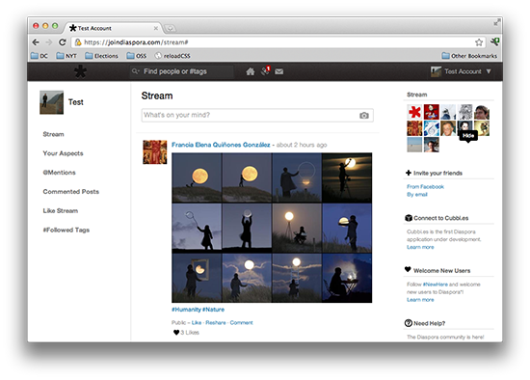Click the Reshare link under the post
Screen dimensions: 530x380
tap(216, 322)
